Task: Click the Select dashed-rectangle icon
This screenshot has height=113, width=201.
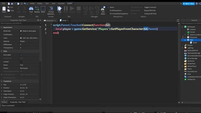Action: (43, 8)
